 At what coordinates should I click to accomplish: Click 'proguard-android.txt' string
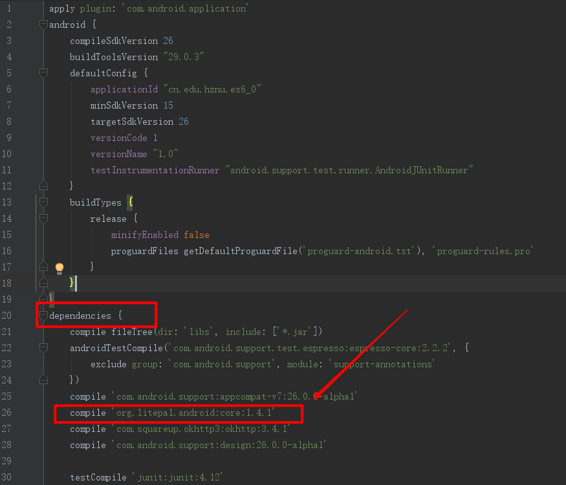pos(359,251)
